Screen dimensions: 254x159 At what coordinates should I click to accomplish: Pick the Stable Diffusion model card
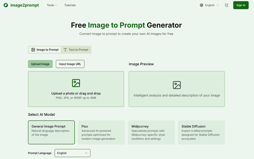[x=201, y=132]
